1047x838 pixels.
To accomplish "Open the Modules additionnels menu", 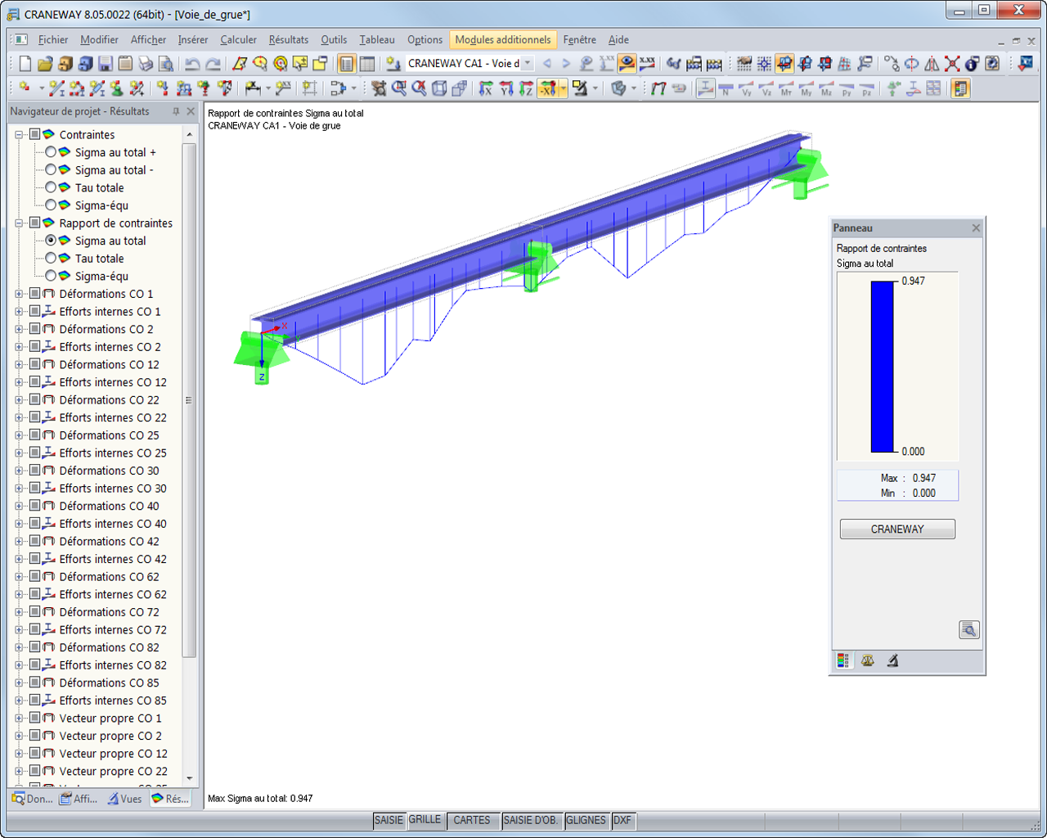I will click(x=503, y=39).
